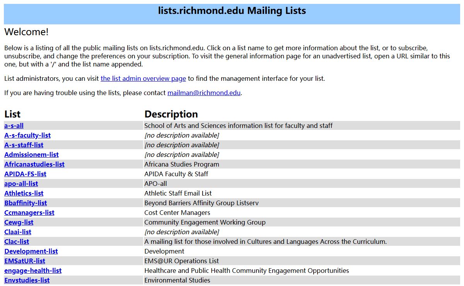Click the 'Cost Center Managers' description

point(177,213)
